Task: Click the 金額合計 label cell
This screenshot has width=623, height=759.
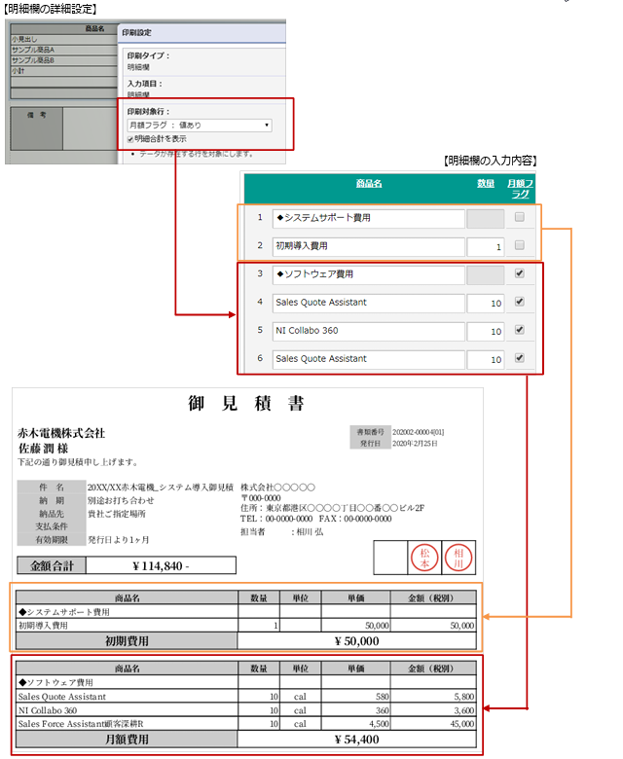Action: [x=52, y=566]
